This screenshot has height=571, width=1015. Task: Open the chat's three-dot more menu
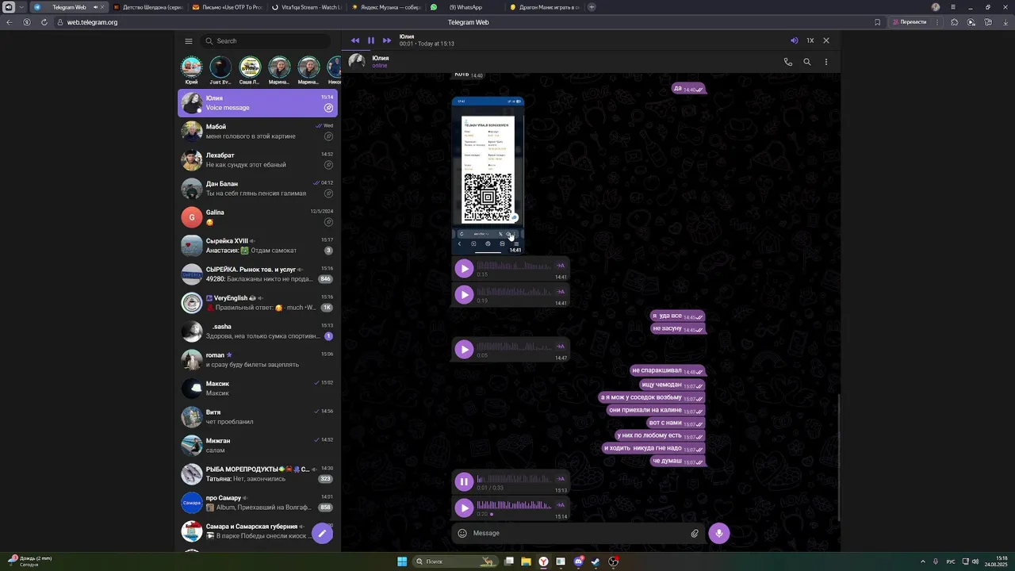tap(826, 62)
